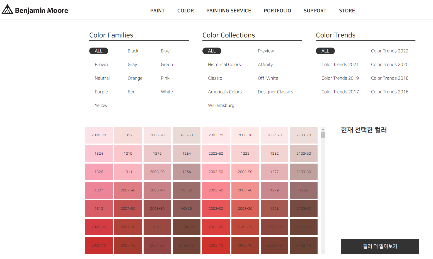The height and width of the screenshot is (259, 433).
Task: Choose swatch 2103-60
Action: [x=304, y=154]
